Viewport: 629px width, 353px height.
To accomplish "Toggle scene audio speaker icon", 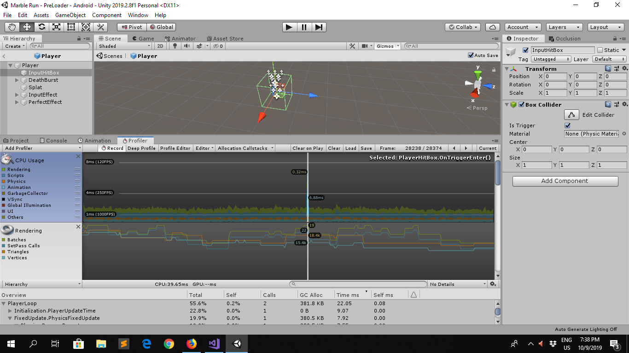I will pos(187,46).
